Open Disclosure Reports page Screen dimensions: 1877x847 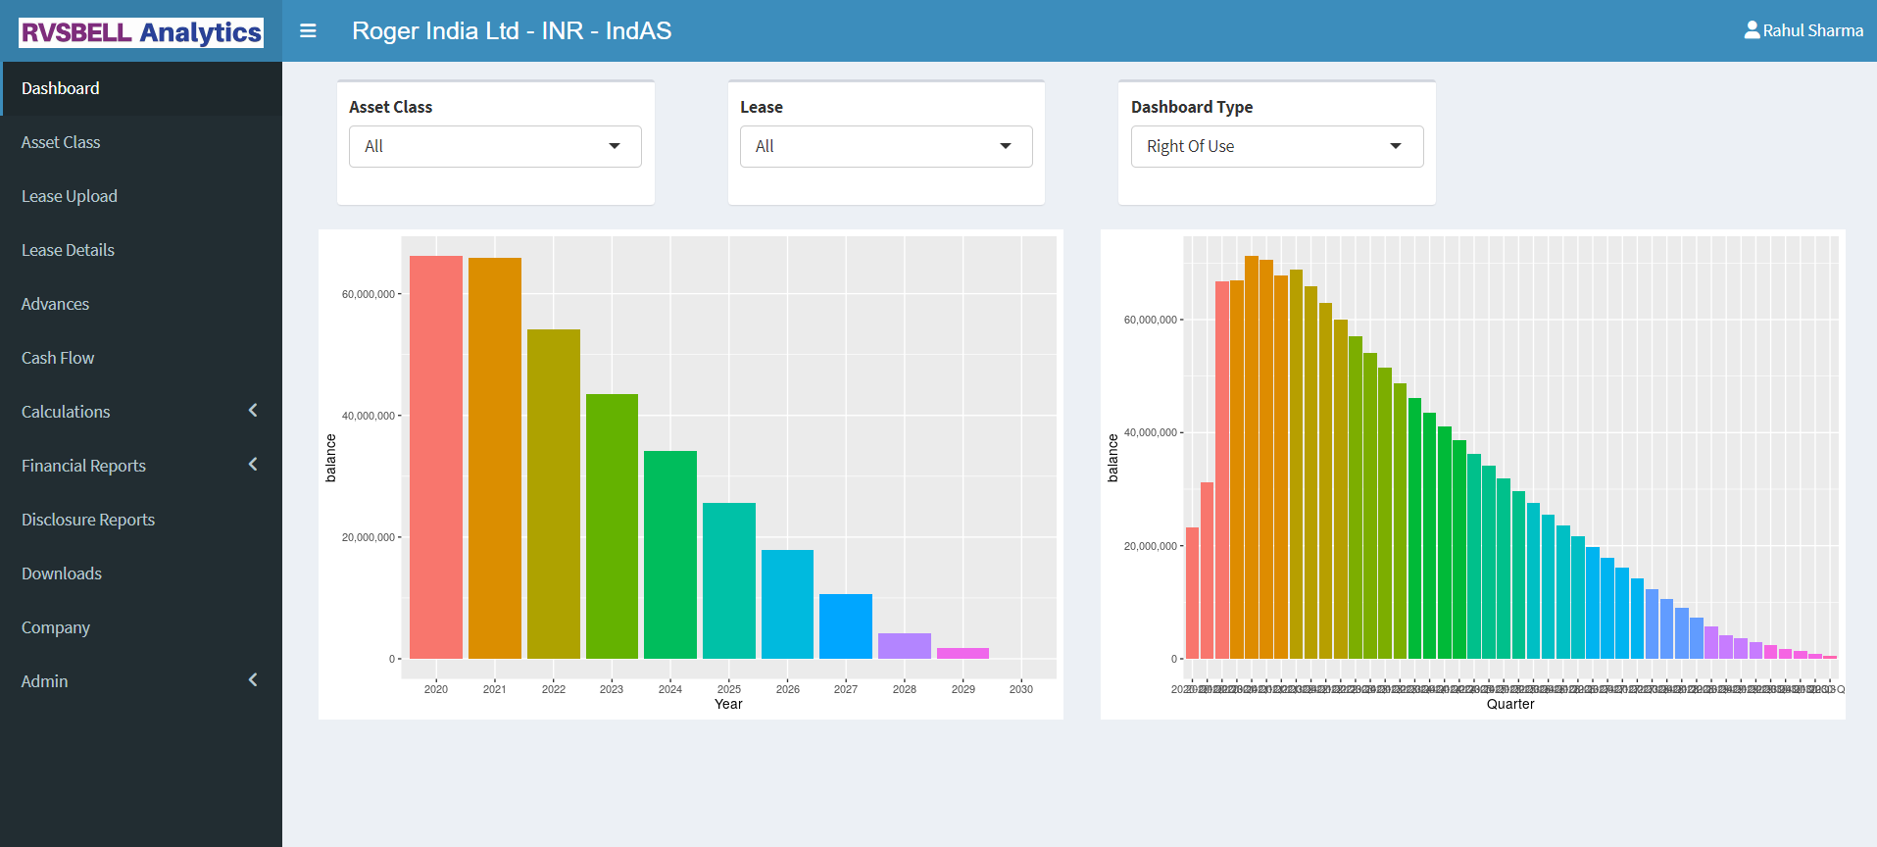pyautogui.click(x=88, y=520)
